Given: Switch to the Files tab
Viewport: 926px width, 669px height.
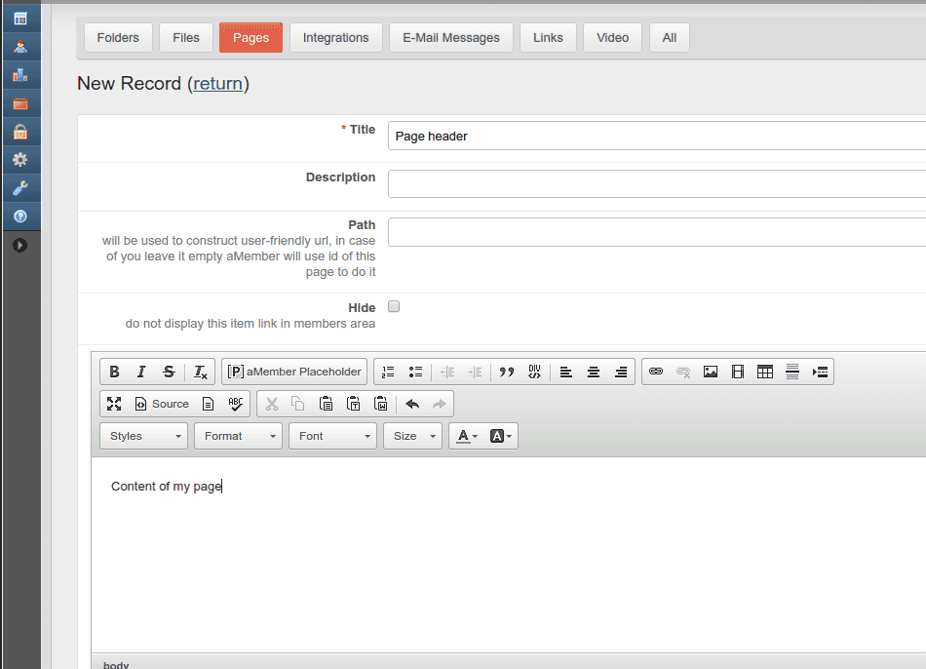Looking at the screenshot, I should (x=186, y=38).
